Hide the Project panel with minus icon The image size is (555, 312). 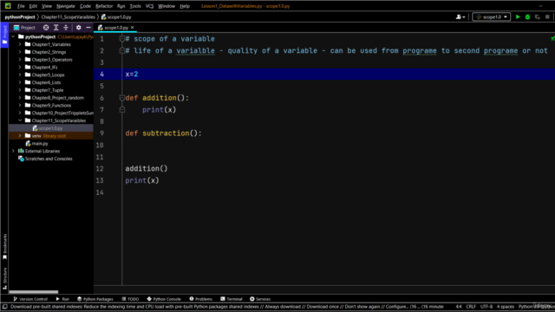coord(88,27)
